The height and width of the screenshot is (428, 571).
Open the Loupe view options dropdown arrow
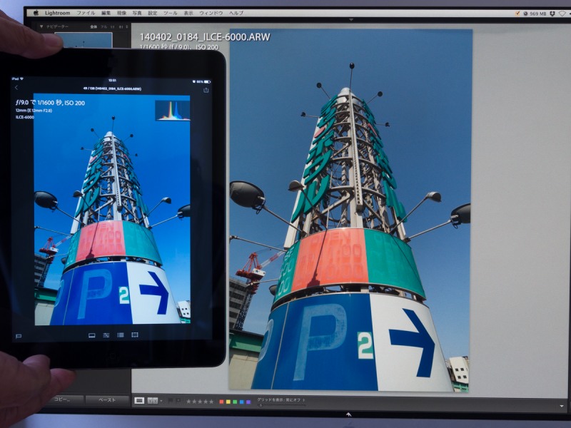point(161,402)
